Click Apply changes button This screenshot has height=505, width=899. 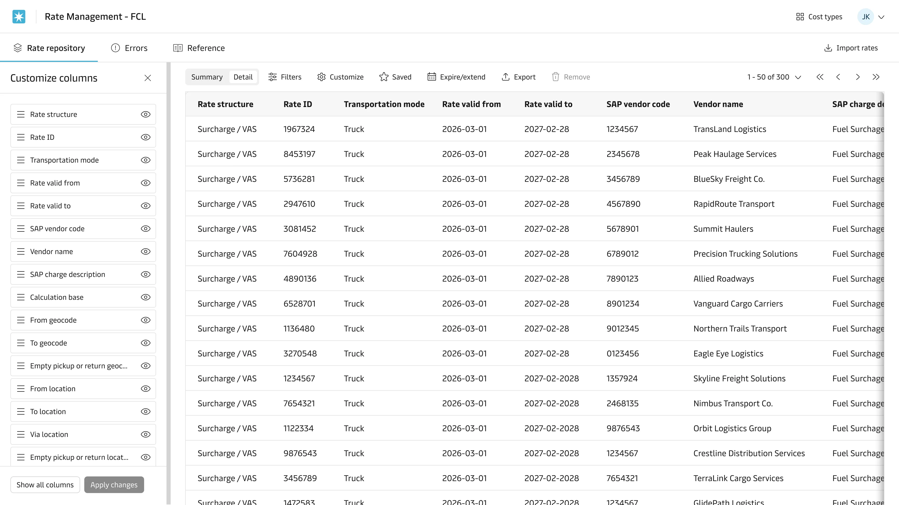(x=114, y=485)
